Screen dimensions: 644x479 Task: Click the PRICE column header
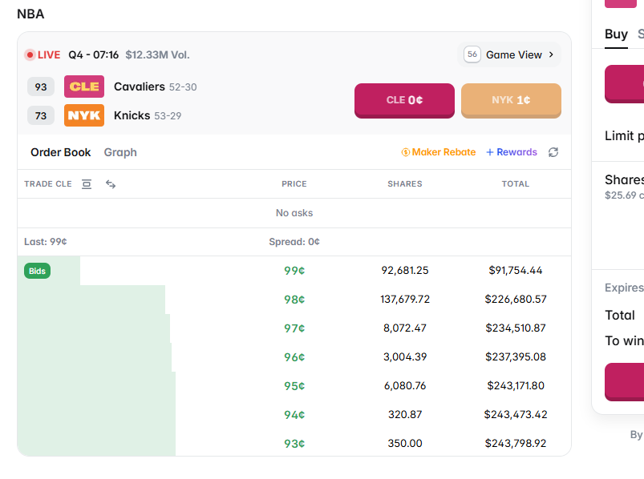pyautogui.click(x=294, y=184)
